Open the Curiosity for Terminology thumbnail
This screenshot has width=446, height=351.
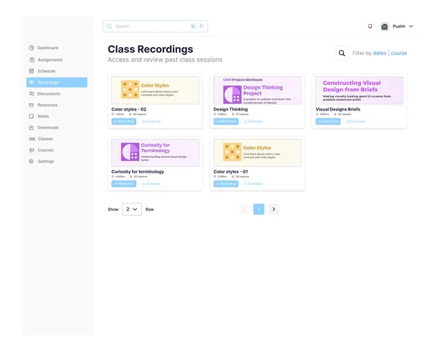tap(155, 153)
